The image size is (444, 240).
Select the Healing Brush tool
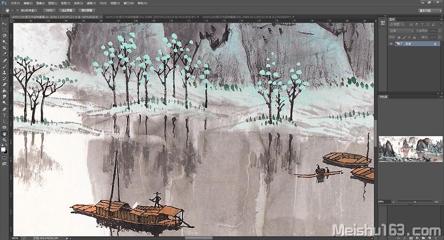[x=4, y=61]
